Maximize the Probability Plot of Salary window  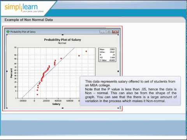pyautogui.click(x=109, y=32)
